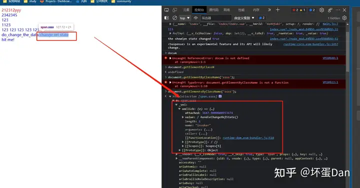Open the 源代码 (Sources) tab

pos(213,10)
